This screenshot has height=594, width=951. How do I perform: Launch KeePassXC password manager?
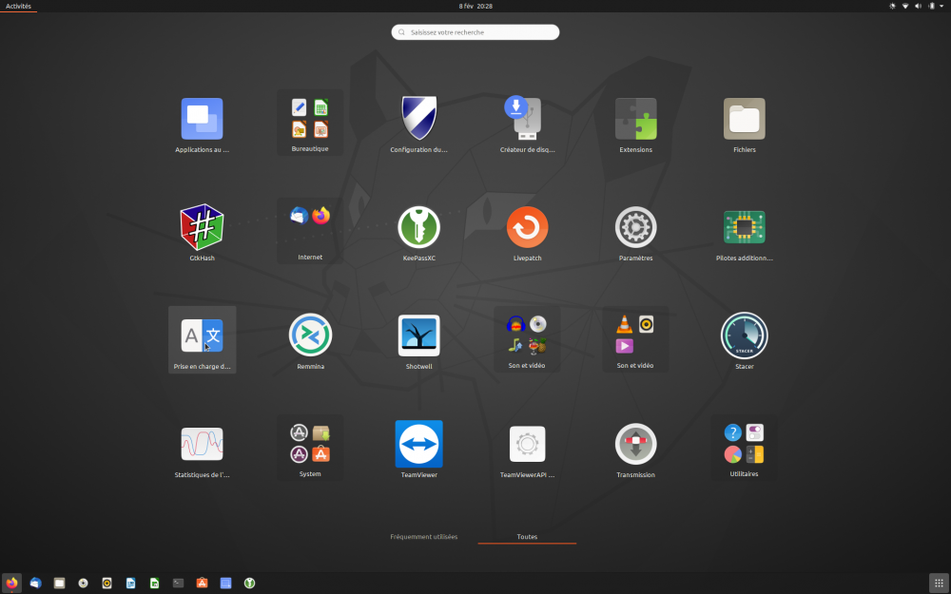coord(418,228)
